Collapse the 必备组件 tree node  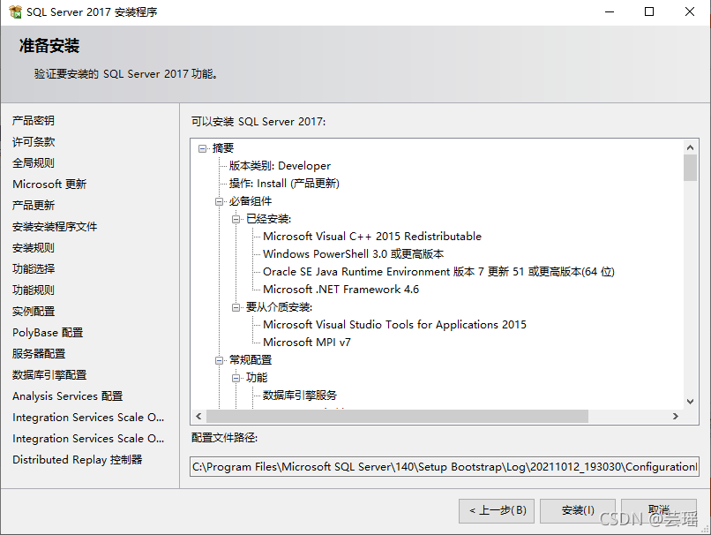(x=219, y=201)
